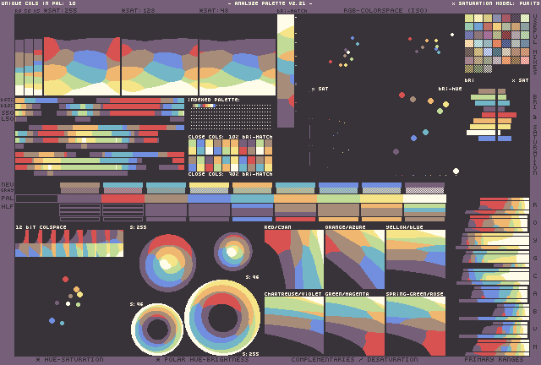Select the teal swatch in PAL row
This screenshot has height=365, width=541.
pyautogui.click(x=252, y=199)
